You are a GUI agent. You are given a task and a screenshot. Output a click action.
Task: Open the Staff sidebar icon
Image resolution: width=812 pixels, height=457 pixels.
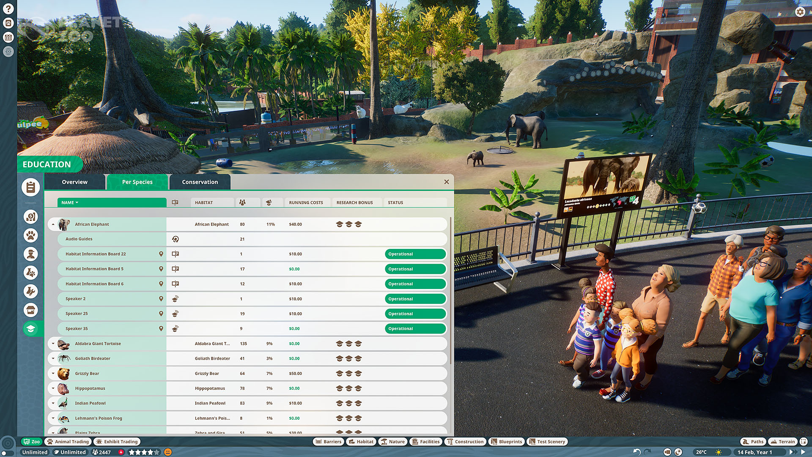[31, 254]
